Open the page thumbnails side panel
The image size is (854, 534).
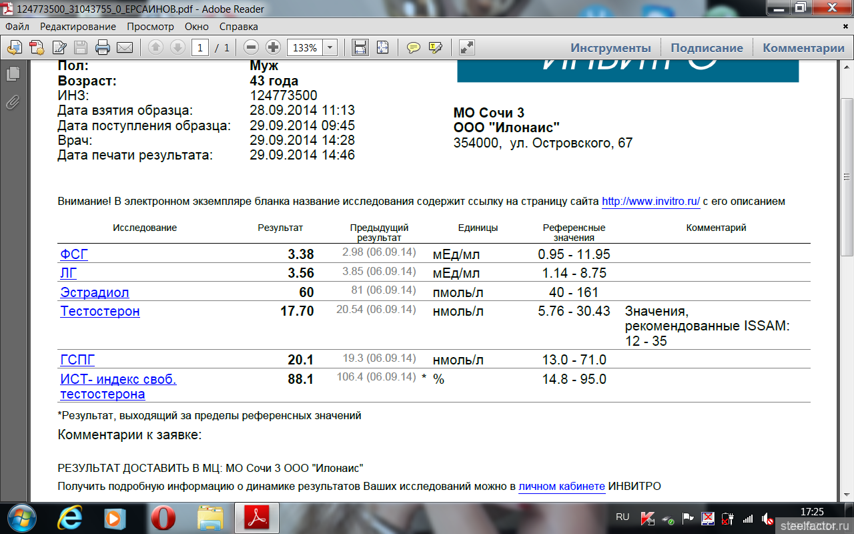[13, 75]
